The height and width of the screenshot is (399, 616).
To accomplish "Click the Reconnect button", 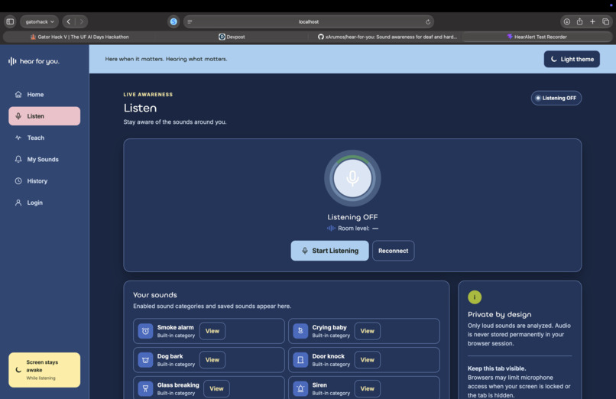I will [394, 251].
